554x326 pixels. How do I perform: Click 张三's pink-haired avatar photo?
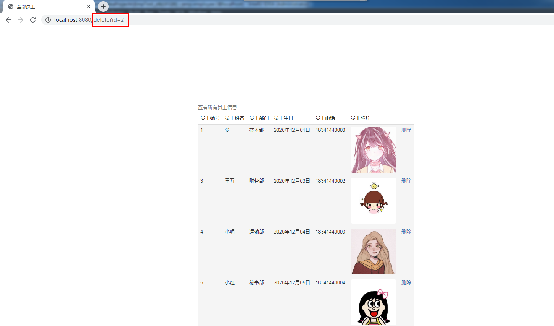(x=374, y=150)
